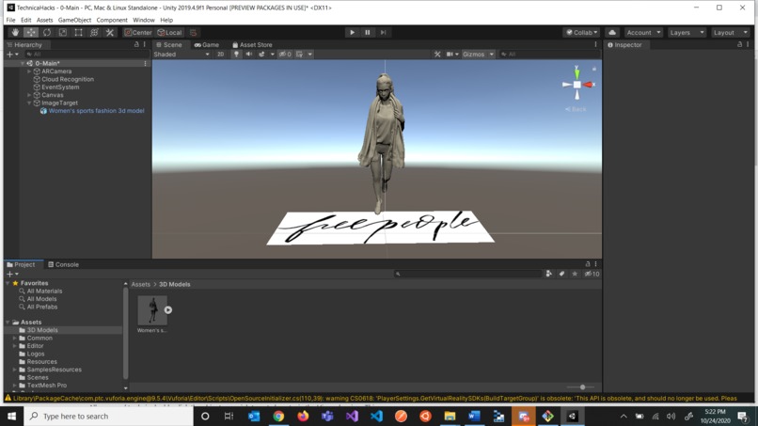Switch to the Game tab
Viewport: 758px width, 426px height.
[206, 44]
